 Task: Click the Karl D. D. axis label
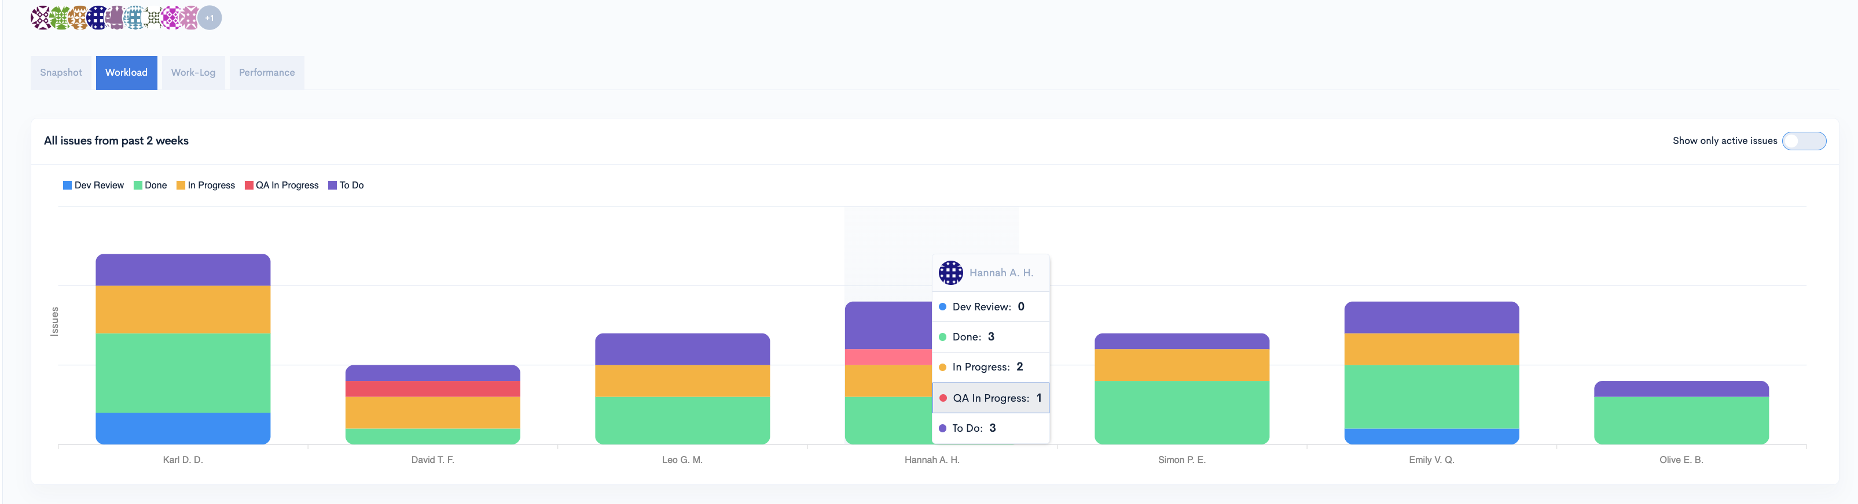183,459
